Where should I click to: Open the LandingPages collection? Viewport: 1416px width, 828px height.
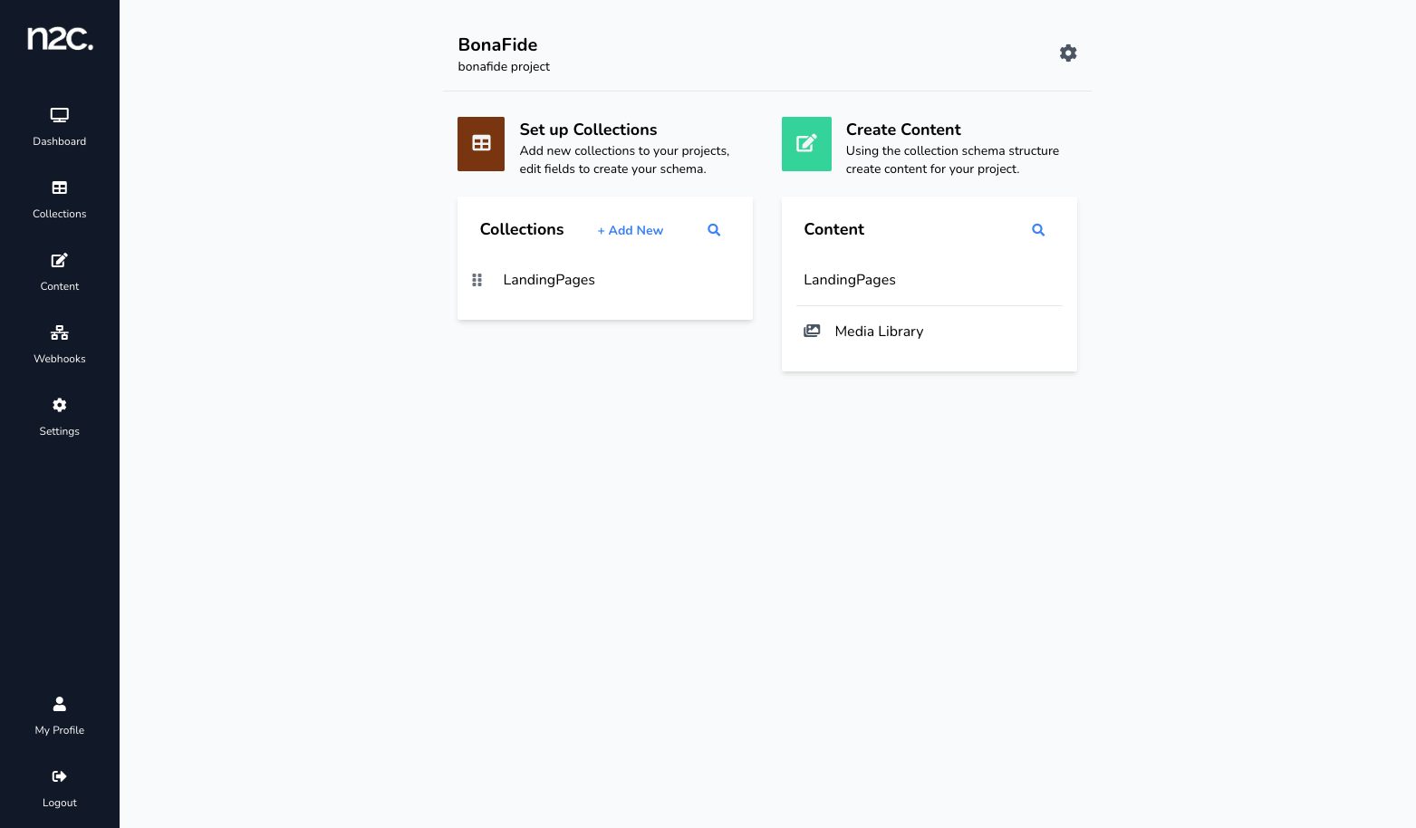tap(549, 280)
